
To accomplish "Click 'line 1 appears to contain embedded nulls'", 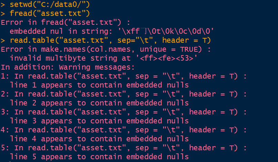I will pyautogui.click(x=99, y=85).
